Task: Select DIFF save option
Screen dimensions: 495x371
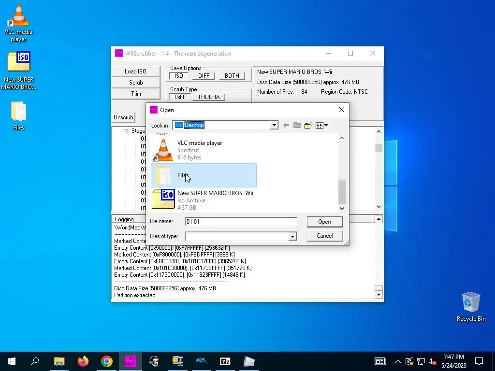Action: 204,76
